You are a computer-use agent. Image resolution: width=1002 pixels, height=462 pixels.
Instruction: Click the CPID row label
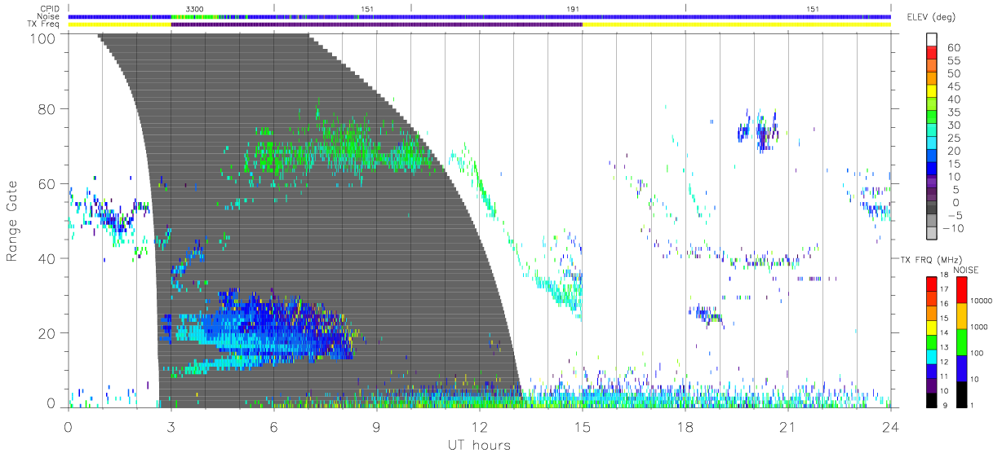pyautogui.click(x=50, y=8)
